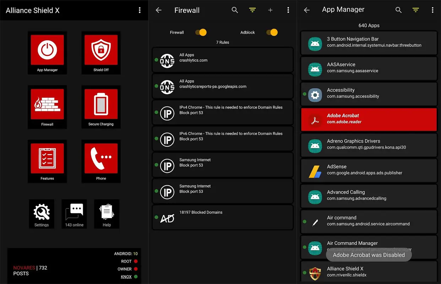Click the Accessibility settings gear app icon

pos(315,95)
